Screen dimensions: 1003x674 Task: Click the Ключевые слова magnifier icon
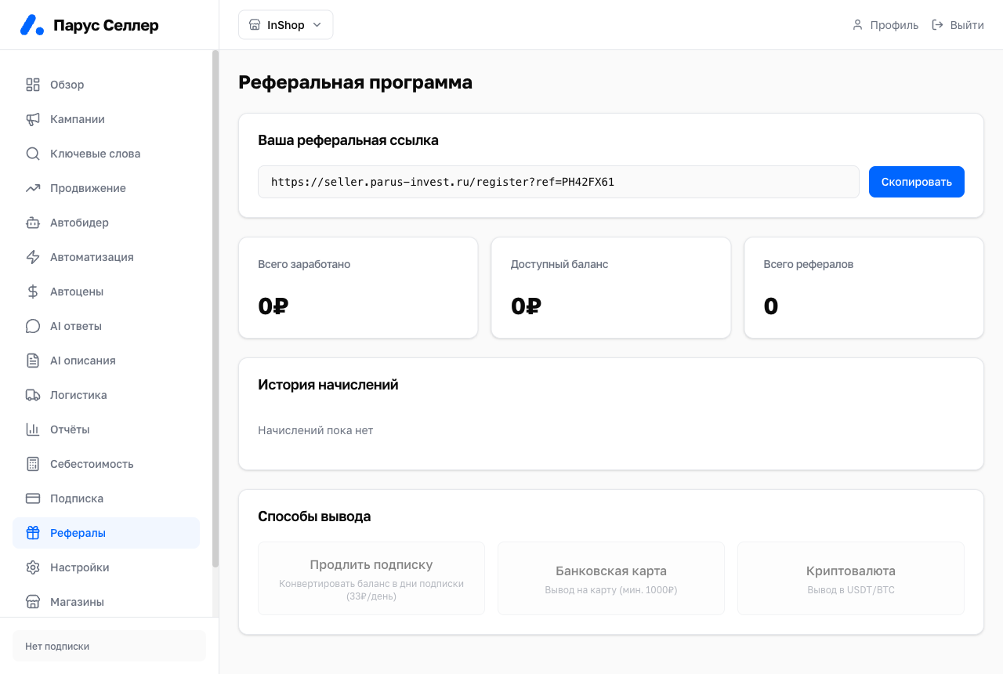(33, 154)
